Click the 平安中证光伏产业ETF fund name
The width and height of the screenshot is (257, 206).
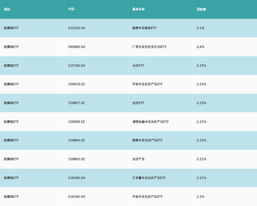147,197
